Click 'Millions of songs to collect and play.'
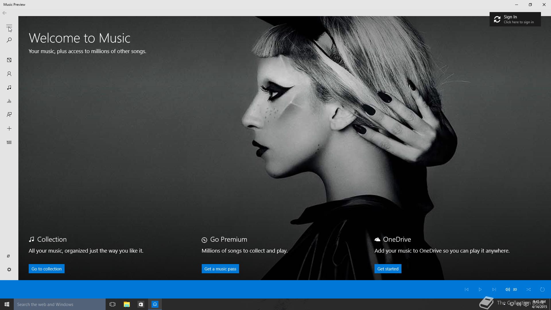Image resolution: width=551 pixels, height=310 pixels. click(x=245, y=251)
